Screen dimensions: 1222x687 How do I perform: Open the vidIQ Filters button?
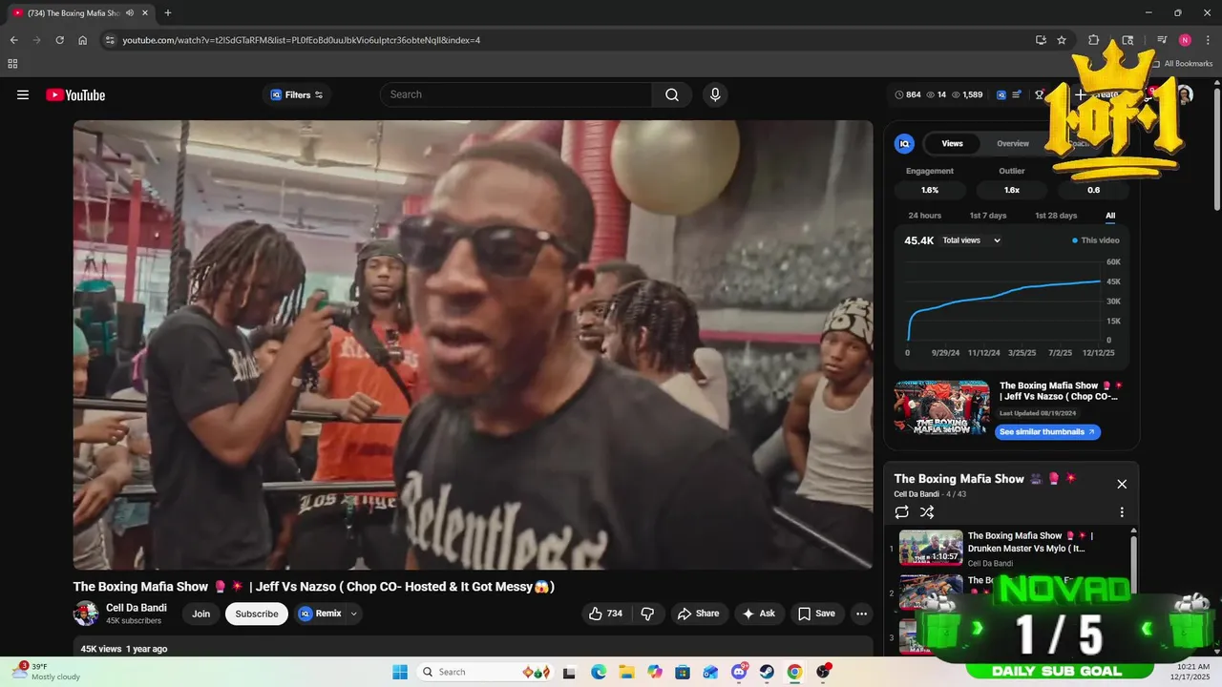297,94
